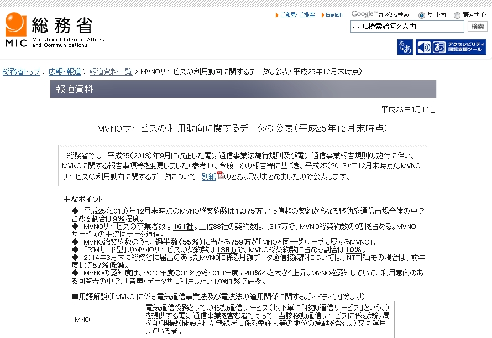This screenshot has width=492, height=338.
Task: Open 広報・報道 breadcrumb link
Action: point(65,72)
